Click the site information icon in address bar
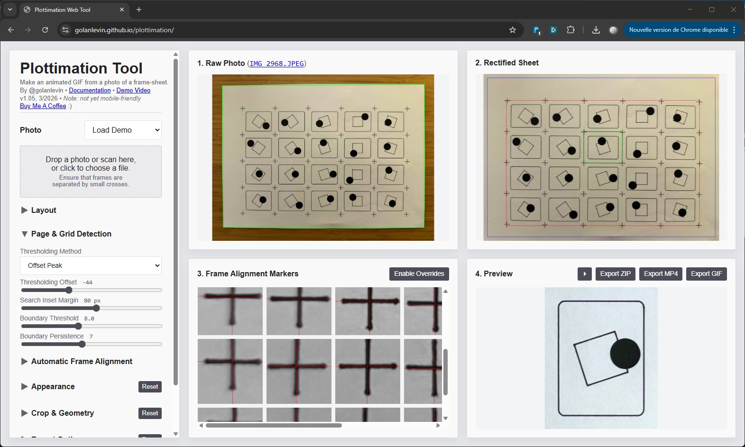745x447 pixels. point(66,30)
